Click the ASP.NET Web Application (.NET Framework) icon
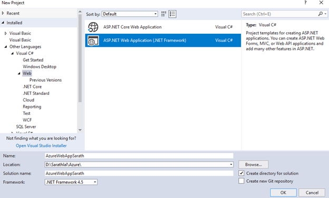329x198 pixels. [x=93, y=41]
